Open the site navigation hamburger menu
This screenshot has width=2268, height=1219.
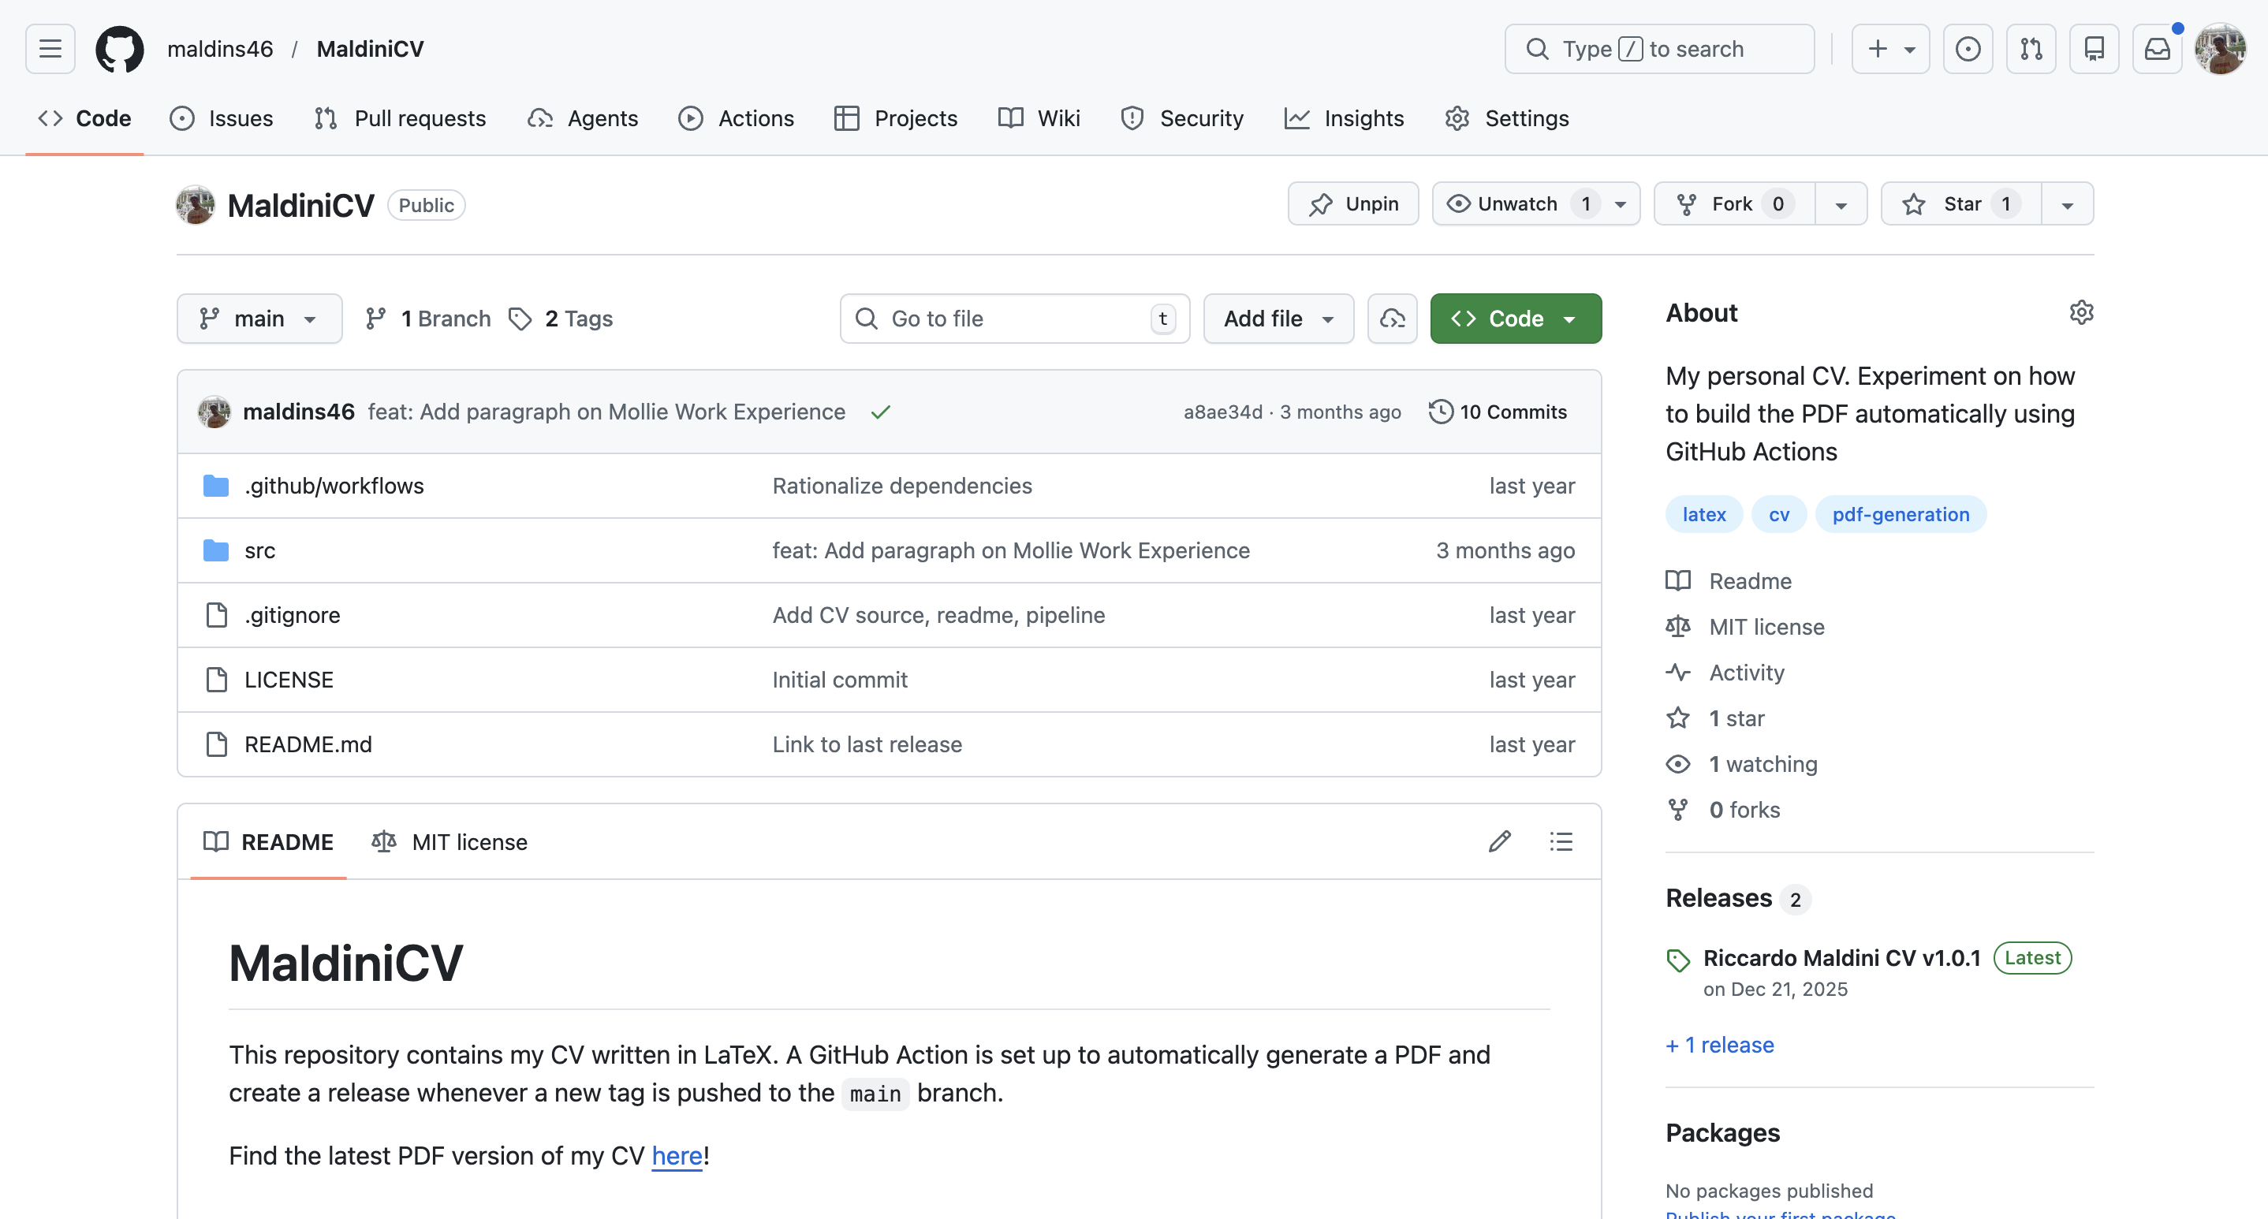(x=50, y=48)
